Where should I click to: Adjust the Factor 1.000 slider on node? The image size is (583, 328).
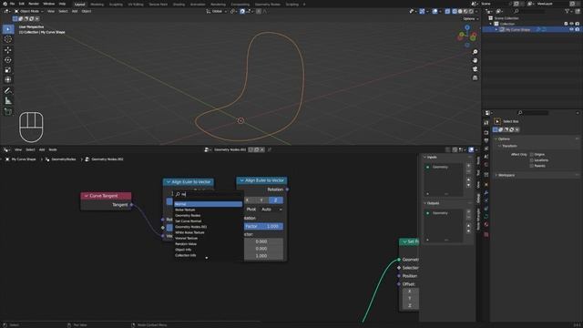[x=263, y=226]
